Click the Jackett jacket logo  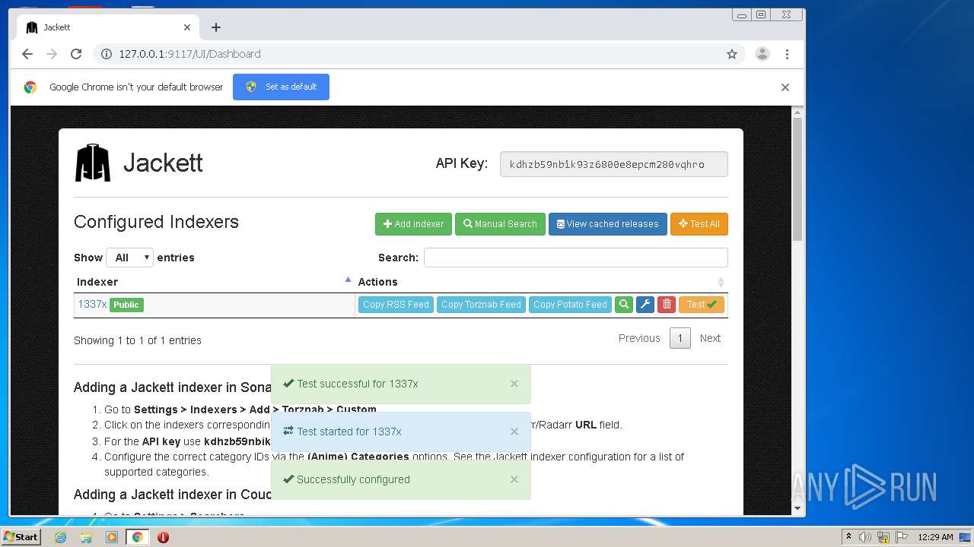click(x=93, y=163)
